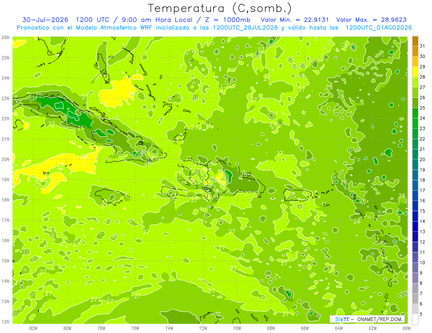The image size is (432, 333).
Task: Click the '28' colorbar scale label
Action: (x=423, y=77)
